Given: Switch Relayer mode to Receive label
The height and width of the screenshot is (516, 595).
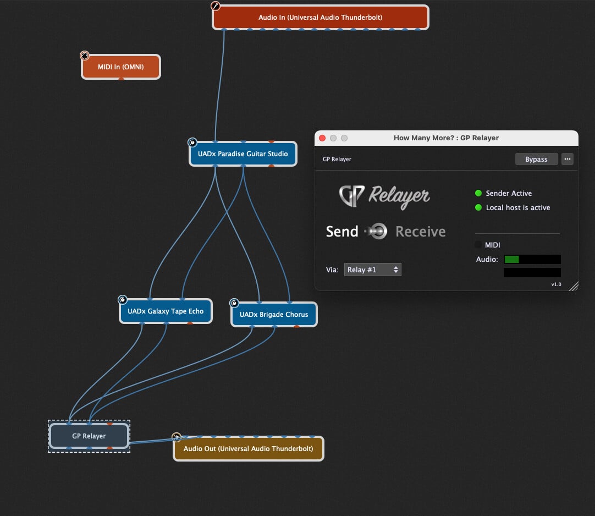Looking at the screenshot, I should tap(420, 232).
